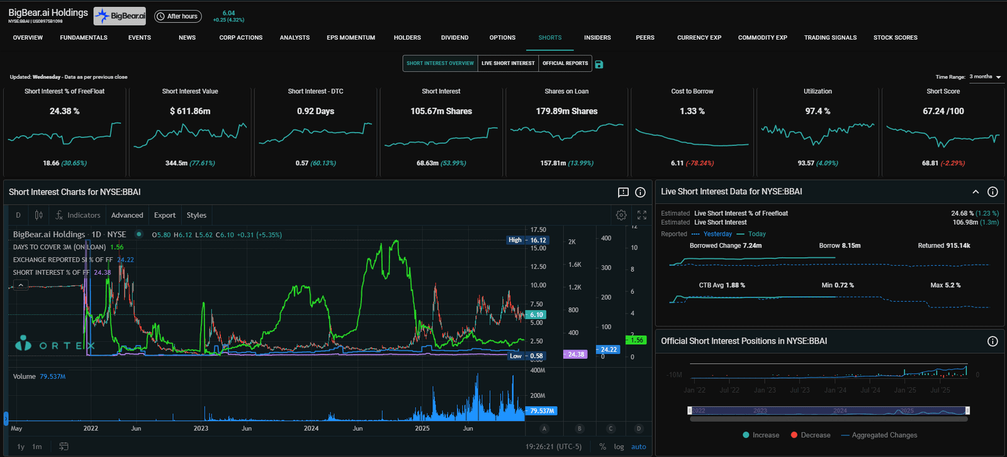Click the feedback icon on Short Interest Charts
This screenshot has height=457, width=1007.
click(623, 193)
